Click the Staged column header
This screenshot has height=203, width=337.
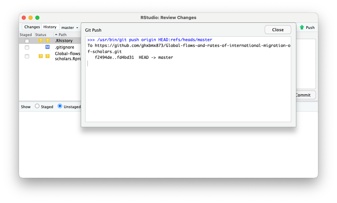(x=26, y=35)
